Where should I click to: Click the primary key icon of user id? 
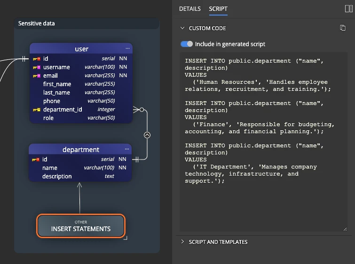point(36,59)
